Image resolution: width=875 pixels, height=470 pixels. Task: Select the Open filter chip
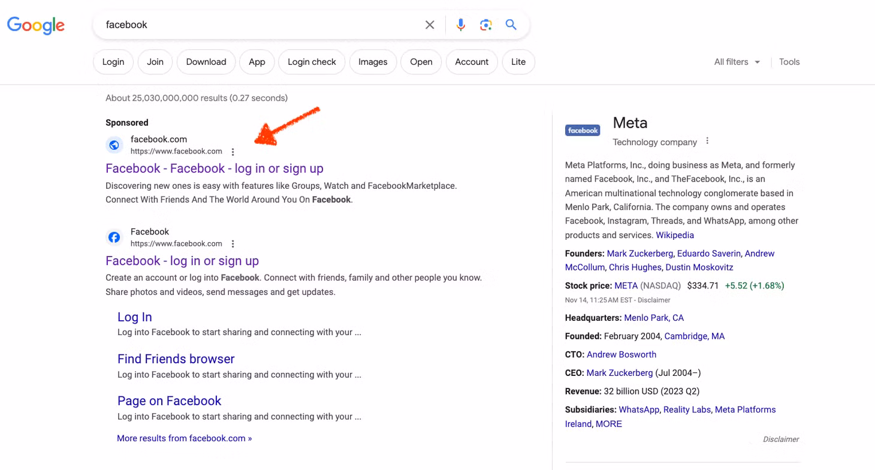point(421,62)
